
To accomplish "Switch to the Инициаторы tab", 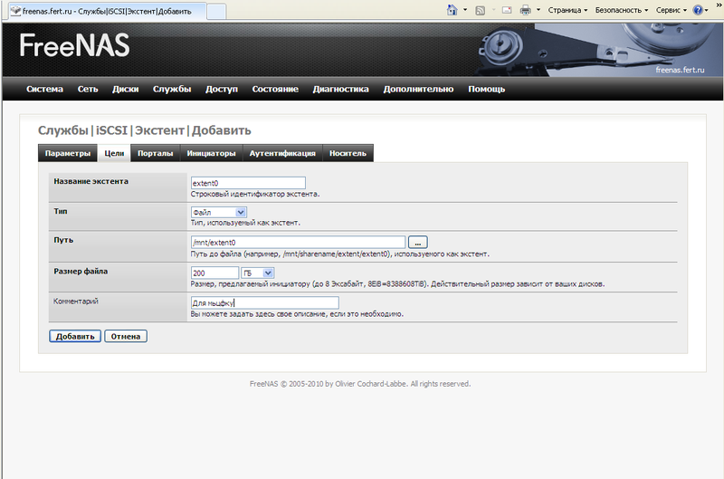I will click(x=211, y=153).
